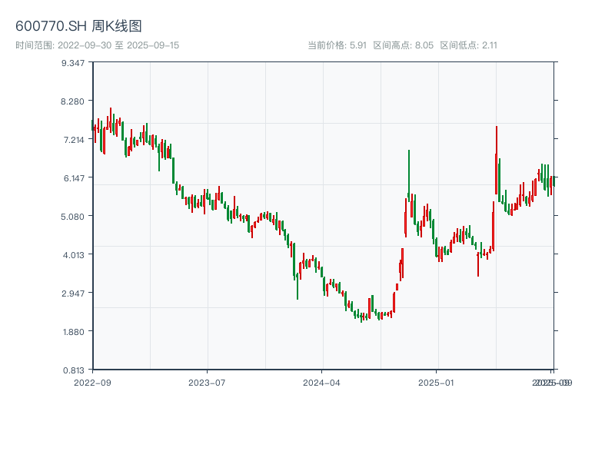Image resolution: width=615 pixels, height=461 pixels.
Task: Click the y-axis label 4.013
Action: pyautogui.click(x=74, y=255)
